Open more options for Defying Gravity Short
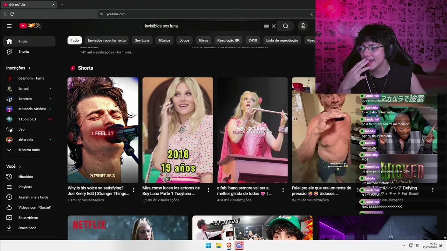This screenshot has width=447, height=251. 433,190
